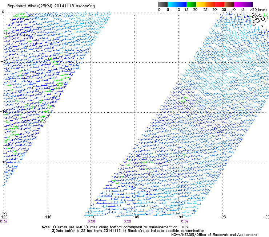The height and width of the screenshot is (237, 269).
Task: Click the 'Data buffer is 22 hrs' note
Action: (x=128, y=231)
